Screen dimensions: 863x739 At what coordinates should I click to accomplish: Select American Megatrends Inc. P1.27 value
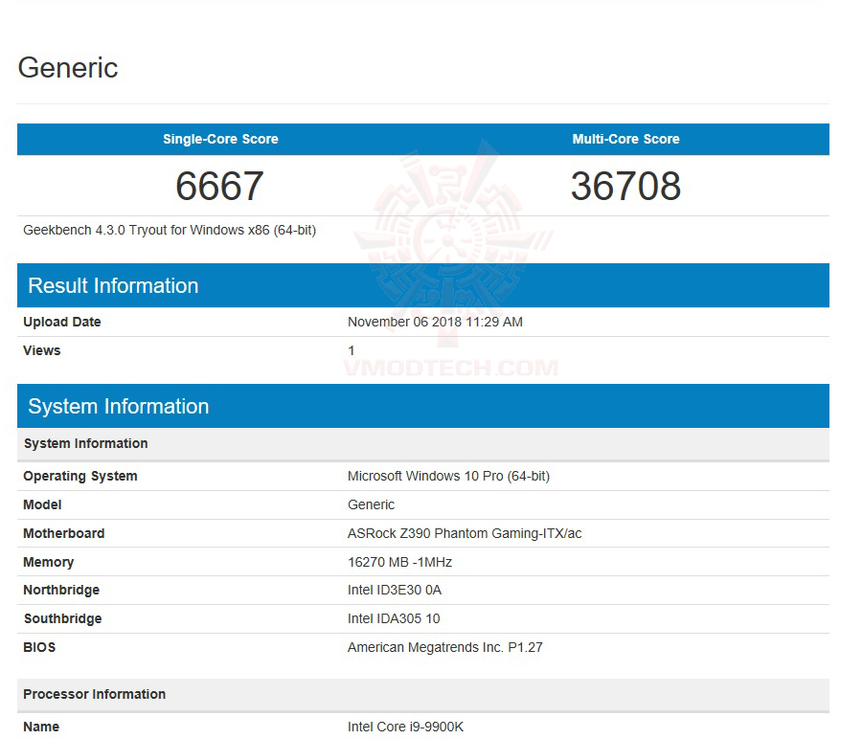[x=444, y=647]
